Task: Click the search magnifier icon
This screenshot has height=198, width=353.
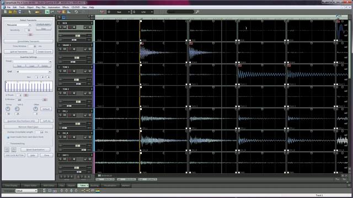Action: pyautogui.click(x=197, y=12)
